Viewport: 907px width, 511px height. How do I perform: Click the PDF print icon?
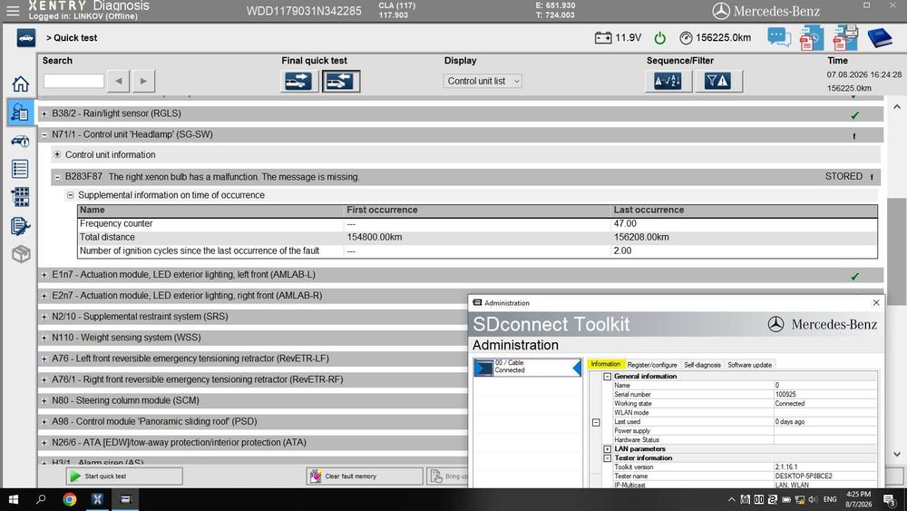pos(845,37)
